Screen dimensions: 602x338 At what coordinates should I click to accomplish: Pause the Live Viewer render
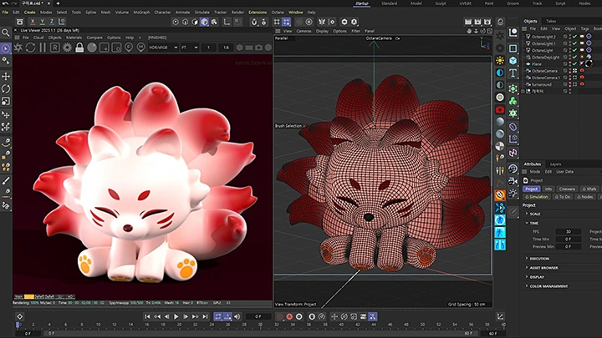(x=43, y=48)
